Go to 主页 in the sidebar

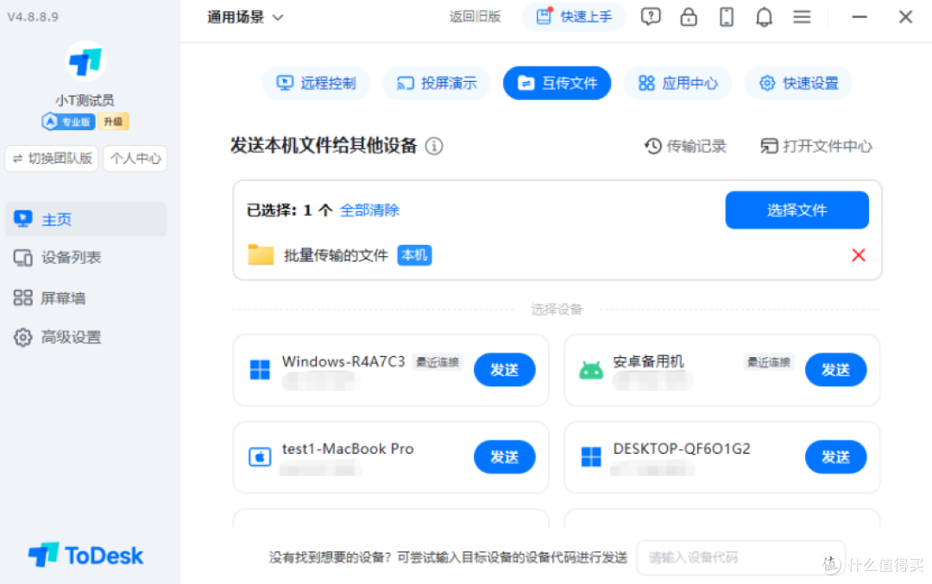(x=86, y=219)
